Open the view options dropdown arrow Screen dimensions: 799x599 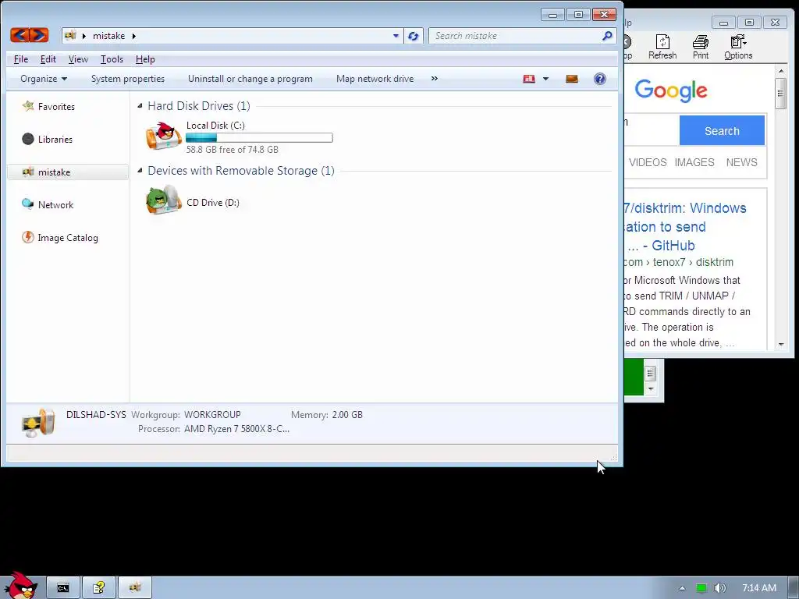coord(545,79)
